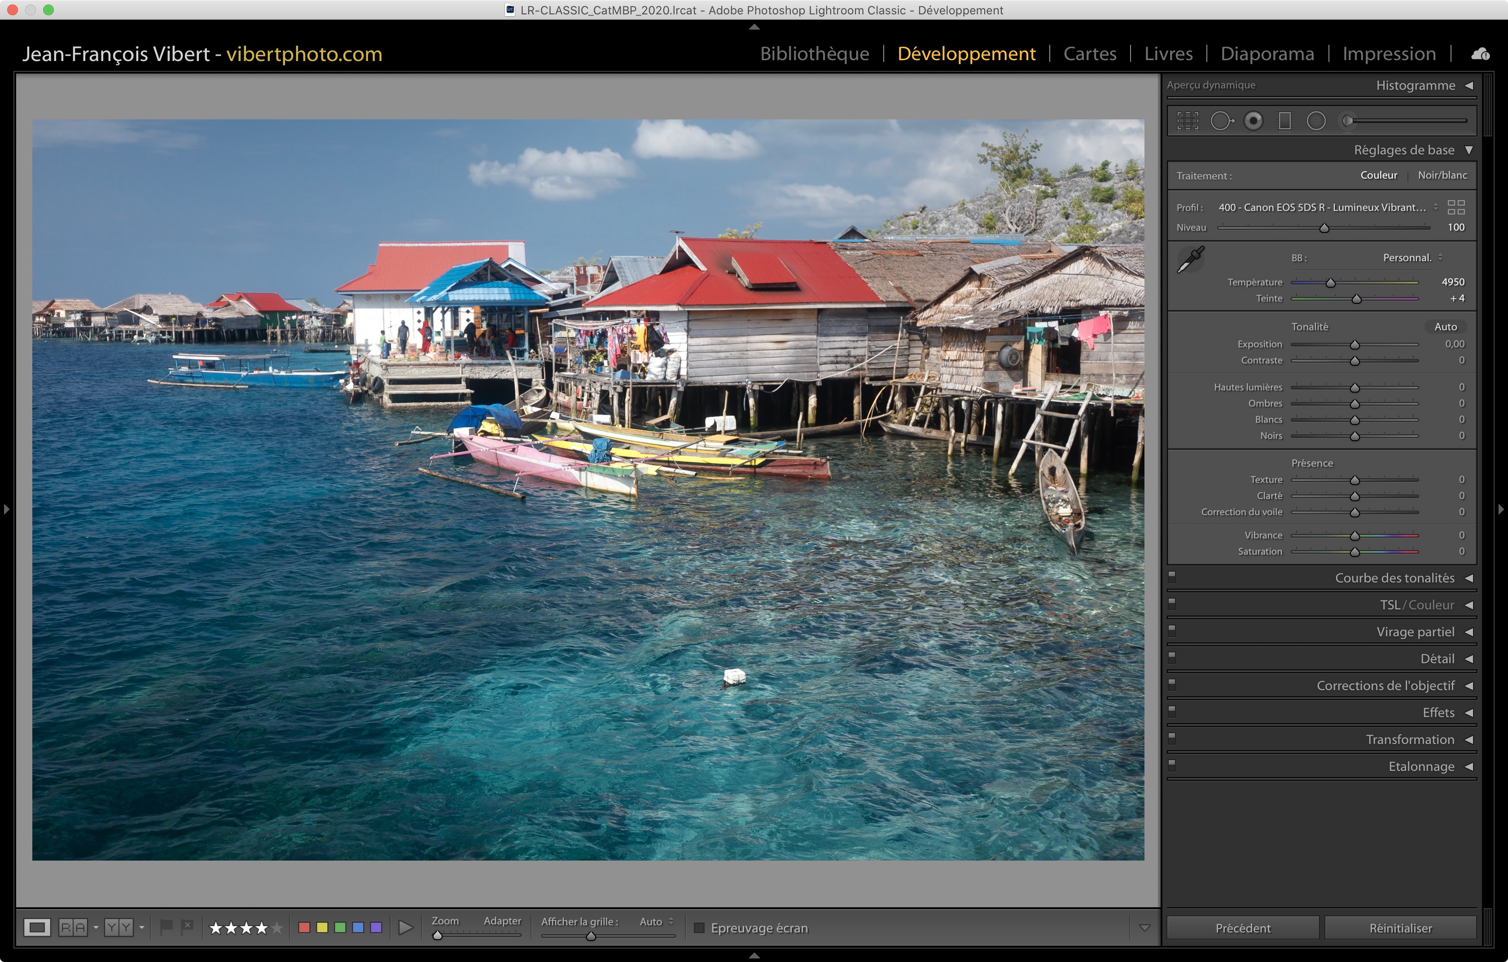The height and width of the screenshot is (962, 1508).
Task: Enable the Epreuvage écran checkbox
Action: [700, 927]
